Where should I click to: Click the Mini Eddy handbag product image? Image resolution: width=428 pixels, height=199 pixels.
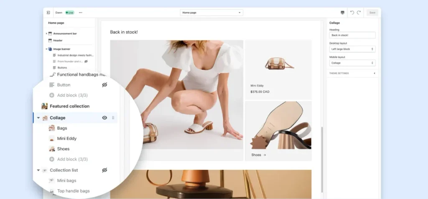tap(279, 63)
